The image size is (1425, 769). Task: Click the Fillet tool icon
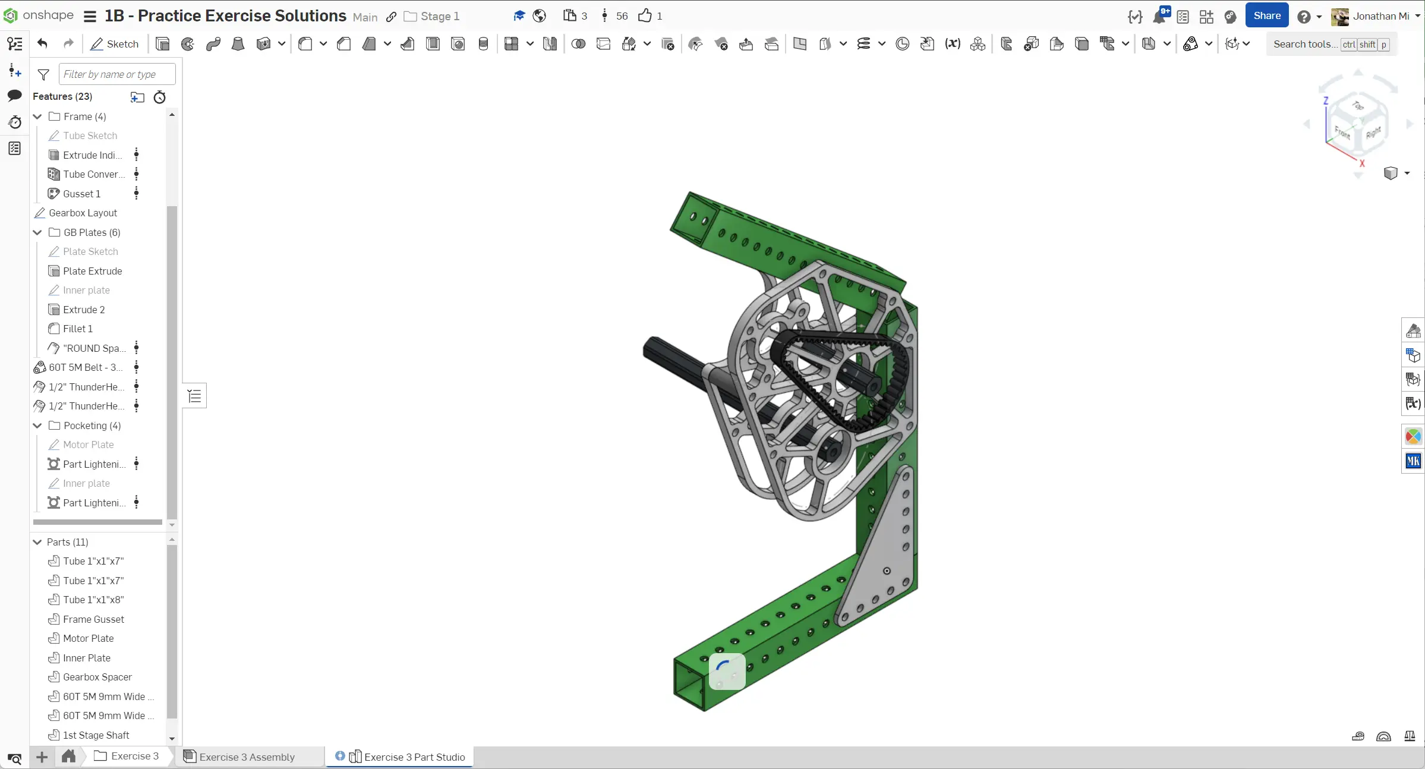[305, 44]
